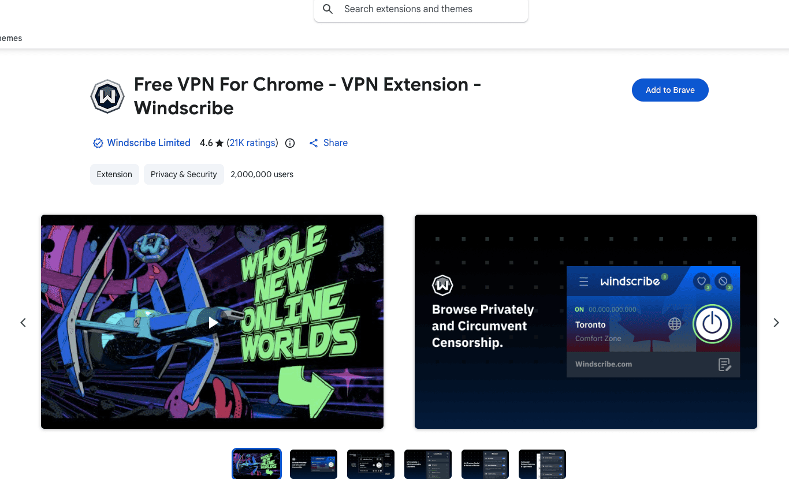Viewport: 789px width, 479px height.
Task: Go to previous screenshot with left arrow
Action: (23, 323)
